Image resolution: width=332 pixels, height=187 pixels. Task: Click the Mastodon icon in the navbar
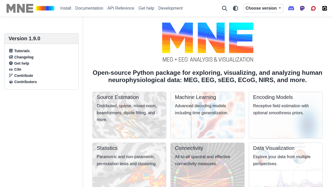coord(302,8)
